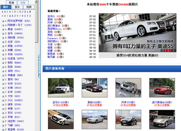
Task: Open 西亚特Ibiza (178张) in latest updates list
Action: 59,29
